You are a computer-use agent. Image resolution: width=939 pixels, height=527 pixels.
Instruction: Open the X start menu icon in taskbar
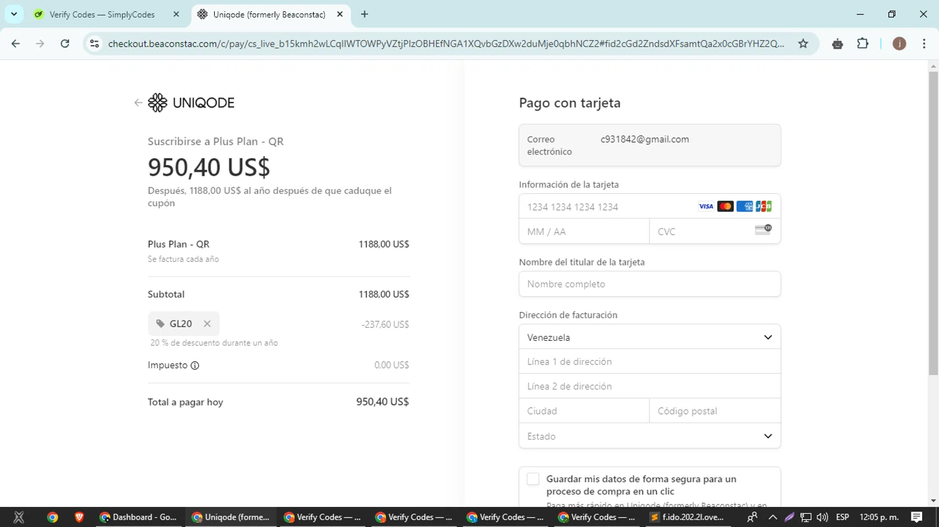click(x=19, y=517)
